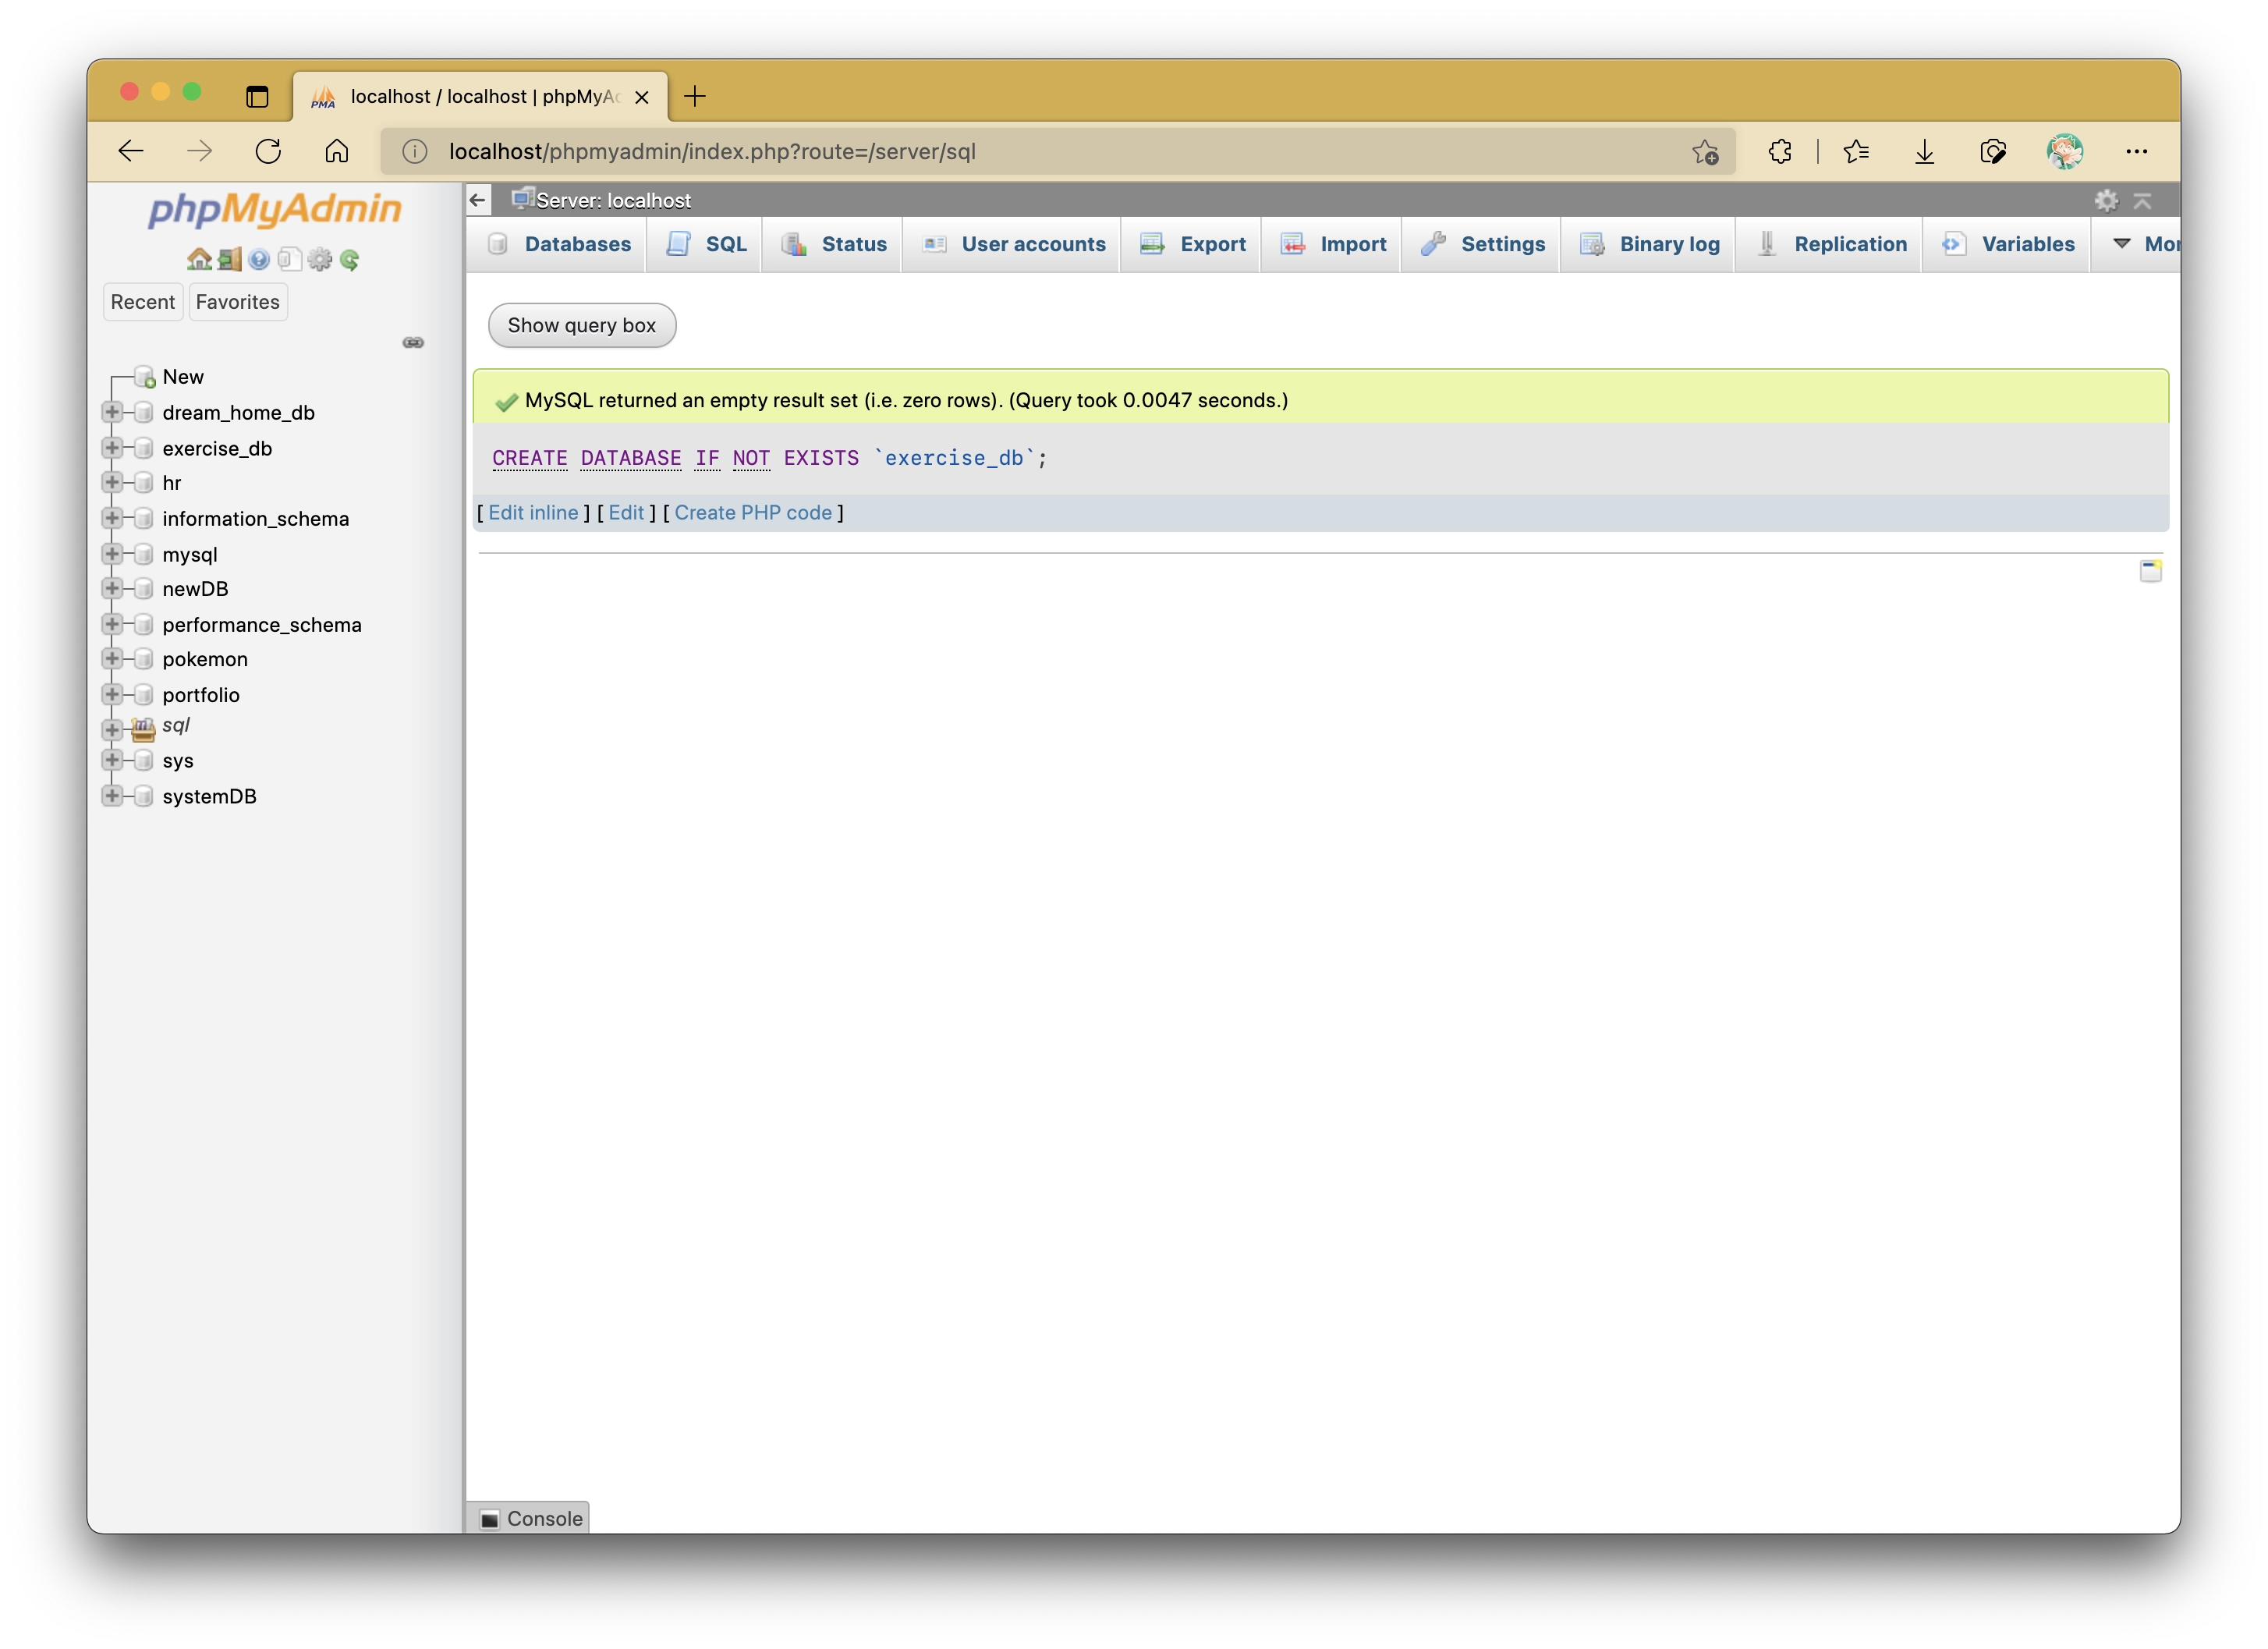Open the Replication tab

point(1828,244)
